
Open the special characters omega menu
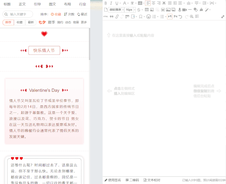click(140, 17)
